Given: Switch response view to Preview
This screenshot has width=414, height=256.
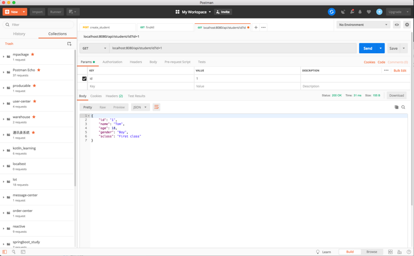Looking at the screenshot, I should 119,108.
